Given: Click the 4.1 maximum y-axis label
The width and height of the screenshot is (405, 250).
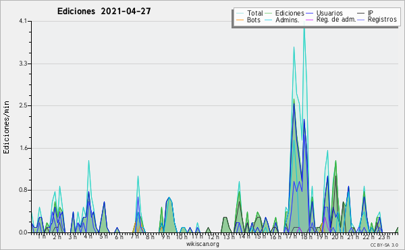Looking at the screenshot, I should pyautogui.click(x=23, y=21).
